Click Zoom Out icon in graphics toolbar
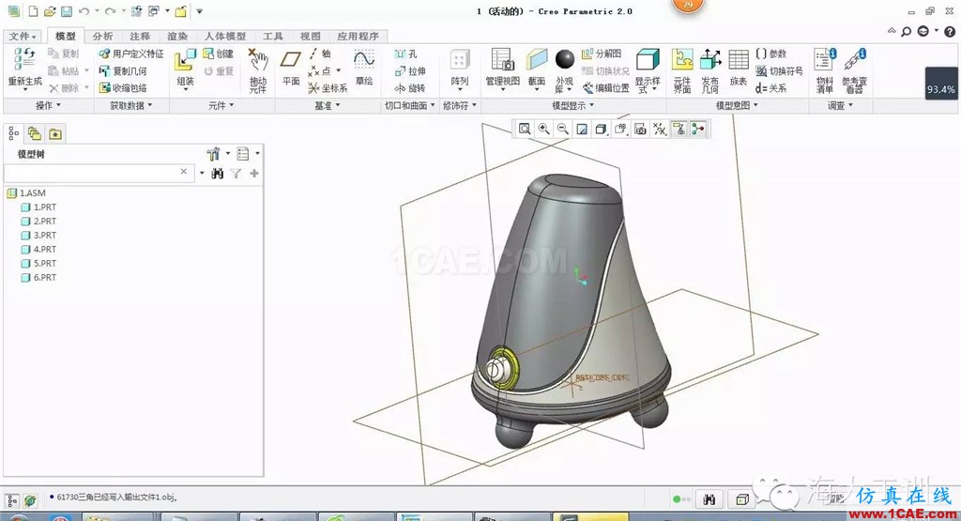Viewport: 961px width, 521px height. click(563, 129)
